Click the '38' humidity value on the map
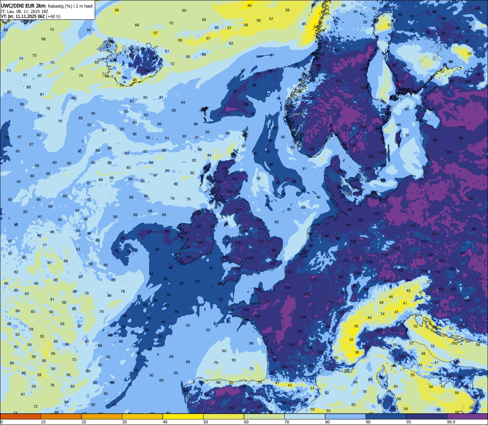Image resolution: width=488 pixels, height=425 pixels. coord(357,353)
